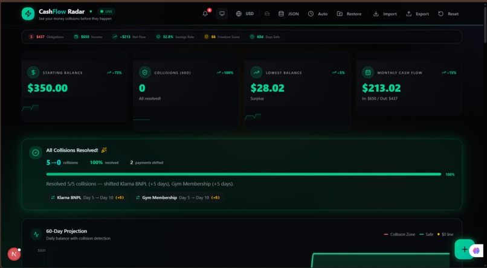Click the Lowest Balance trend icon
Image resolution: width=487 pixels, height=268 pixels.
(x=256, y=72)
